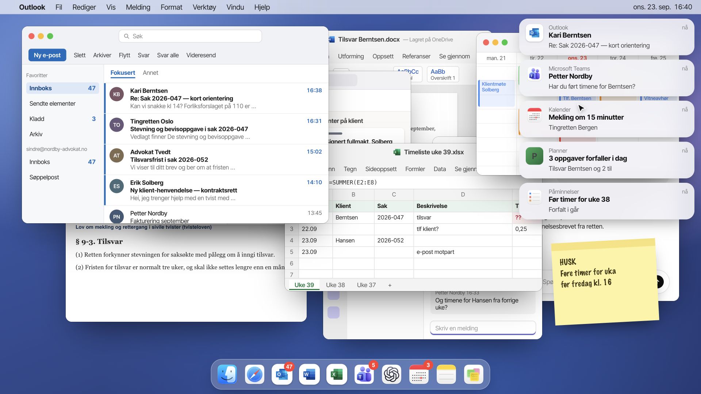Add a new sheet with the plus button
Viewport: 701px width, 394px height.
[x=390, y=285]
